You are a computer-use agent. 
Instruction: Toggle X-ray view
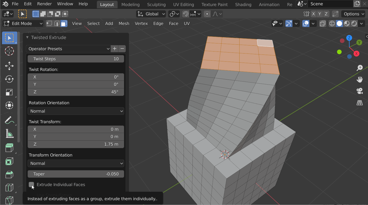tap(322, 23)
